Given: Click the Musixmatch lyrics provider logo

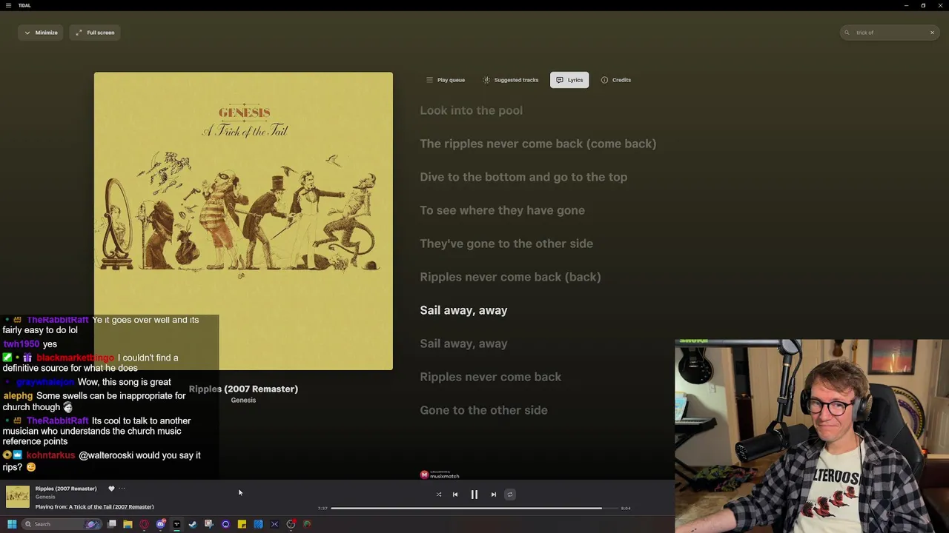Looking at the screenshot, I should click(x=440, y=475).
